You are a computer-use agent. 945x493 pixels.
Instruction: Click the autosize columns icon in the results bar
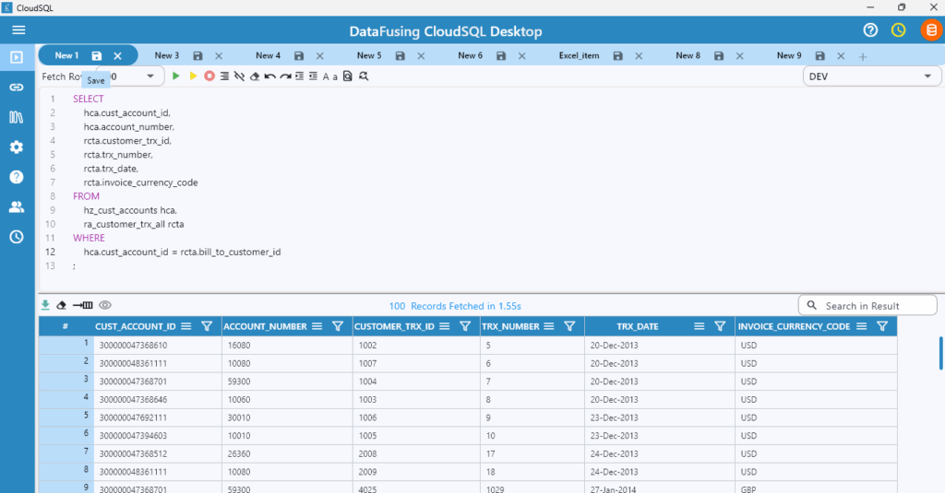(82, 305)
